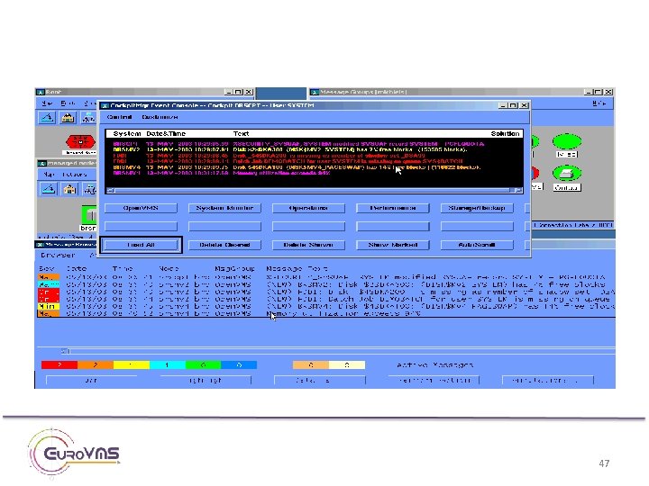Click the house icon in the Root window toolbar
This screenshot has width=649, height=486.
[x=68, y=118]
